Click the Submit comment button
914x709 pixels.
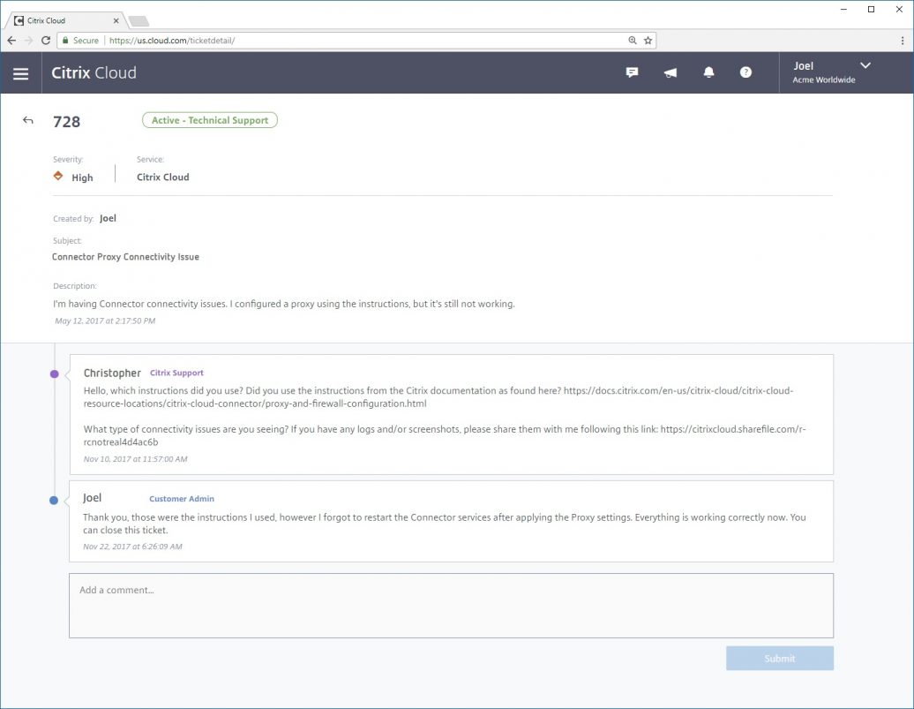(779, 659)
